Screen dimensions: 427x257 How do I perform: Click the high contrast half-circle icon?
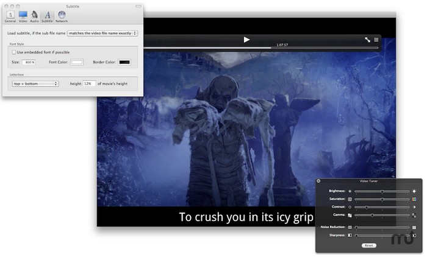click(414, 207)
